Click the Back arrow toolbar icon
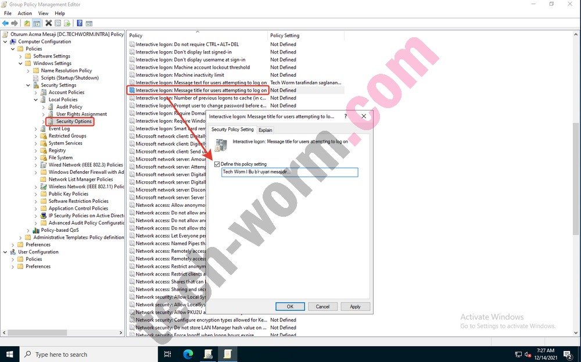 point(5,23)
